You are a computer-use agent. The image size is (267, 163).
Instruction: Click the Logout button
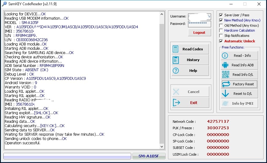click(x=199, y=33)
